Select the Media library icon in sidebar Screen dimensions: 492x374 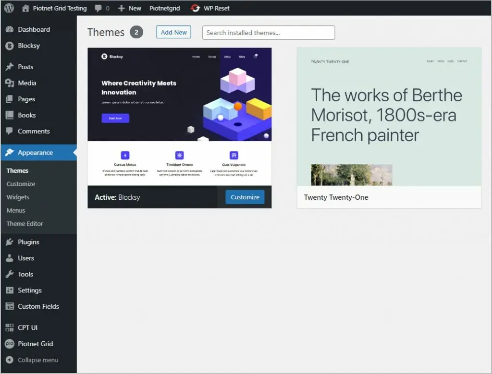tap(10, 83)
